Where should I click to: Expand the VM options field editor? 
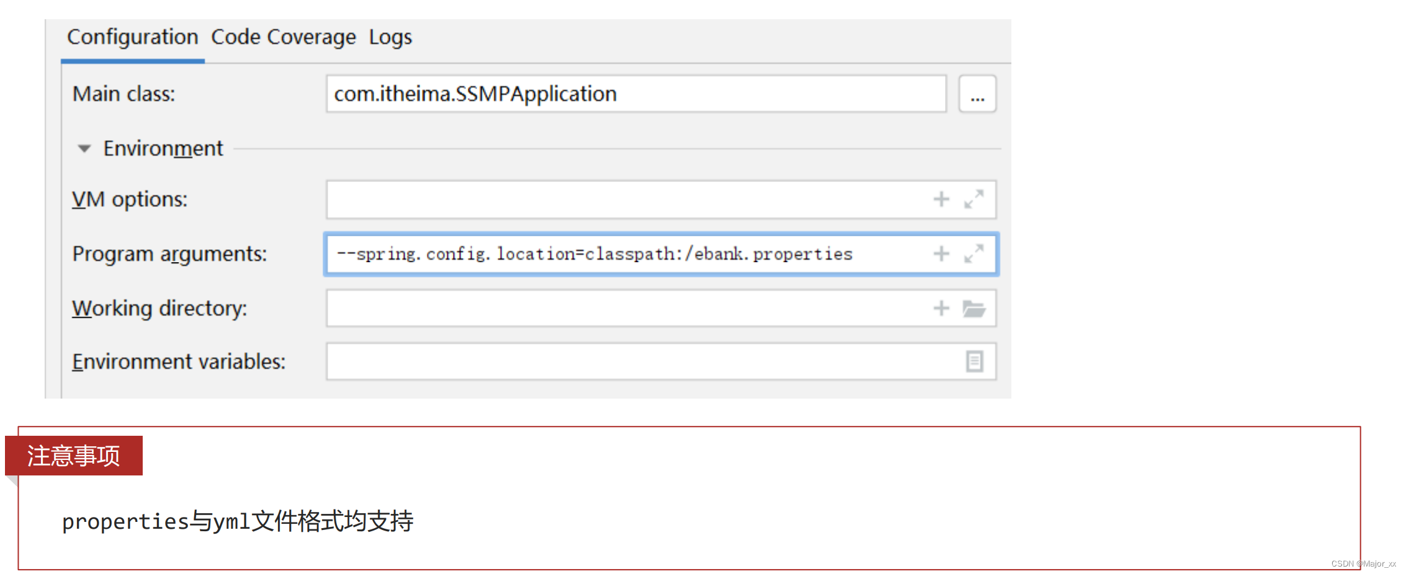point(974,199)
